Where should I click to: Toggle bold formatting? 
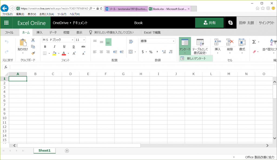45,47
